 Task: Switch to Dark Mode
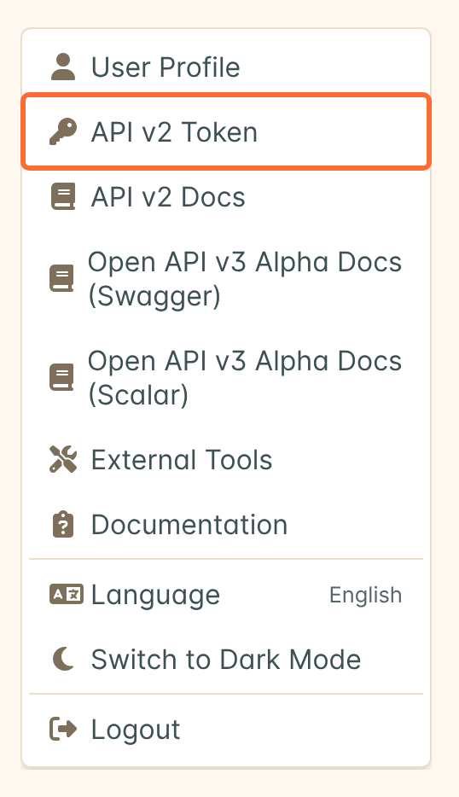(226, 660)
